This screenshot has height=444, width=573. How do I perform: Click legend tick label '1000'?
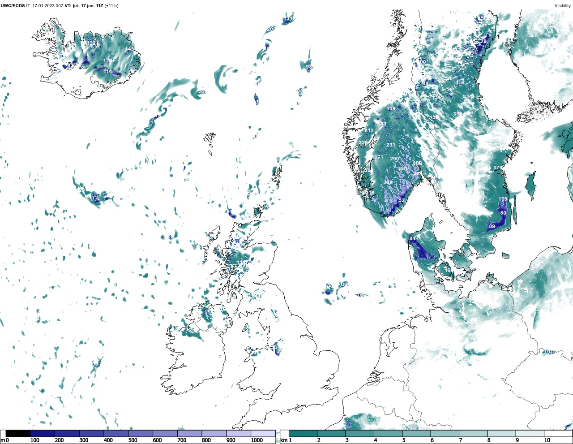(x=257, y=440)
